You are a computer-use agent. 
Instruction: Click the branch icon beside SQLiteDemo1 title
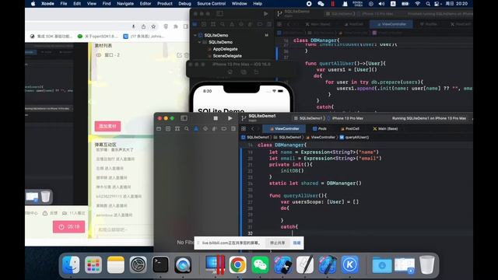click(x=244, y=118)
